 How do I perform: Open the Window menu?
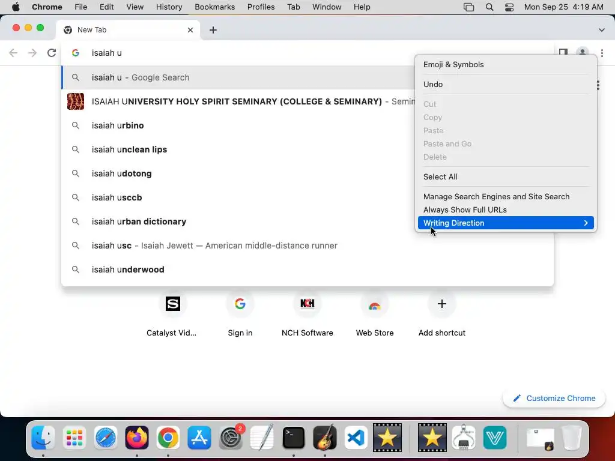(x=327, y=7)
